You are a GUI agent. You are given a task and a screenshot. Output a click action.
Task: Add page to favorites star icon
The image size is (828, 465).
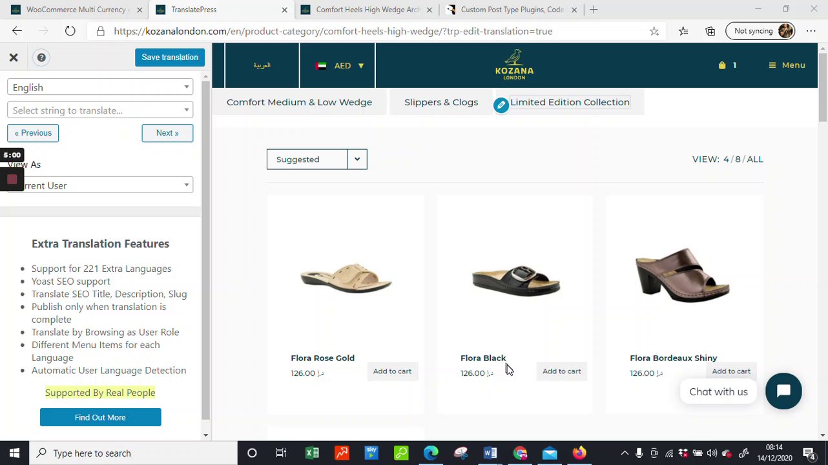[654, 31]
